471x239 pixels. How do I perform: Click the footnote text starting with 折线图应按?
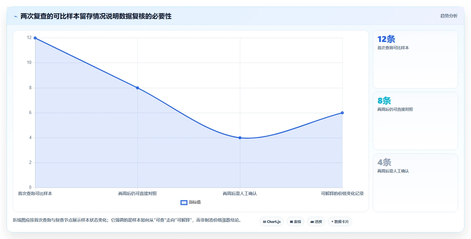[x=128, y=220]
